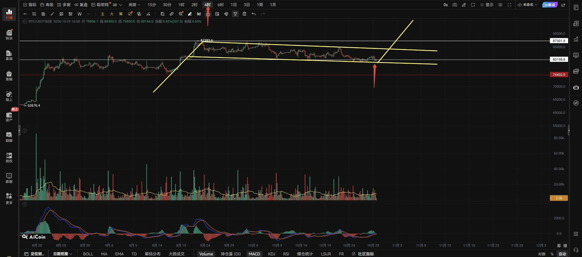Screen dimensions: 582x257
Task: Switch to the 6时 timeframe
Action: click(x=221, y=5)
